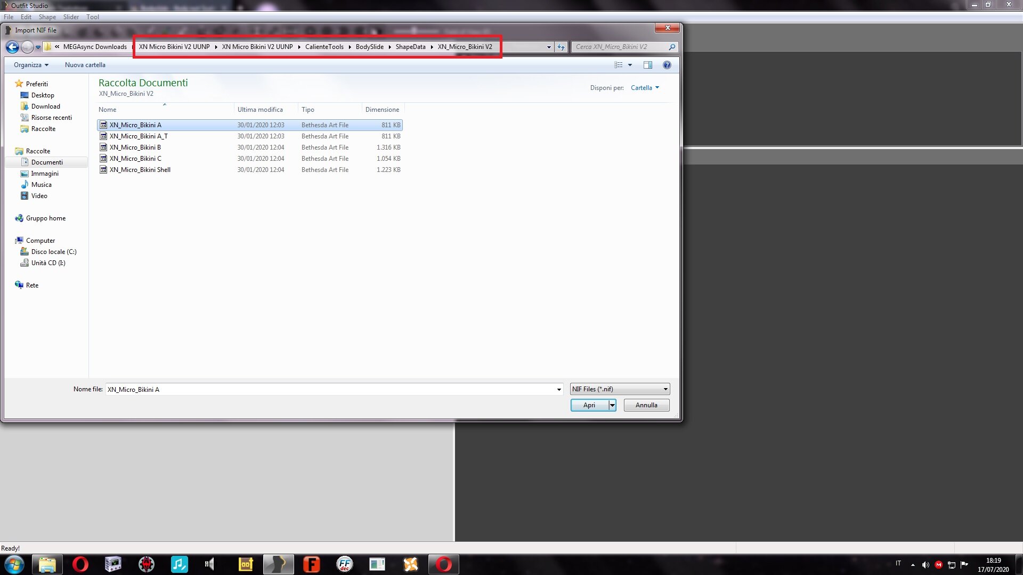The width and height of the screenshot is (1023, 575).
Task: Open the network tray icon
Action: pos(952,565)
